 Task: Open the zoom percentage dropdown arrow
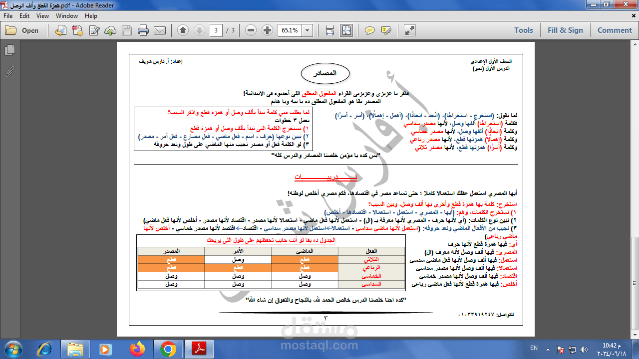point(308,30)
